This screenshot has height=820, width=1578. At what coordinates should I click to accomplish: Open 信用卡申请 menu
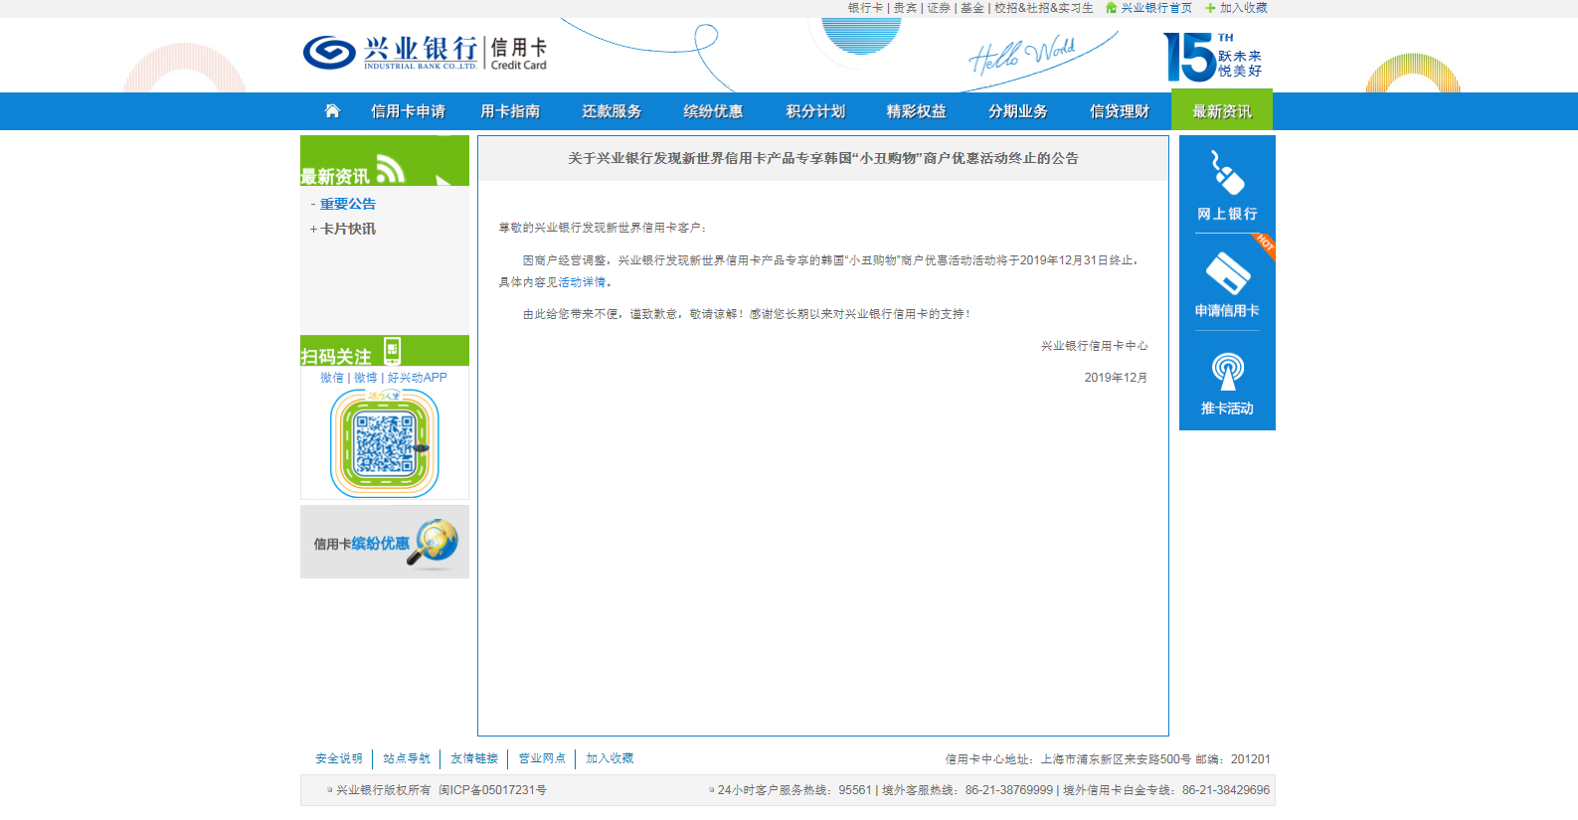pos(408,111)
